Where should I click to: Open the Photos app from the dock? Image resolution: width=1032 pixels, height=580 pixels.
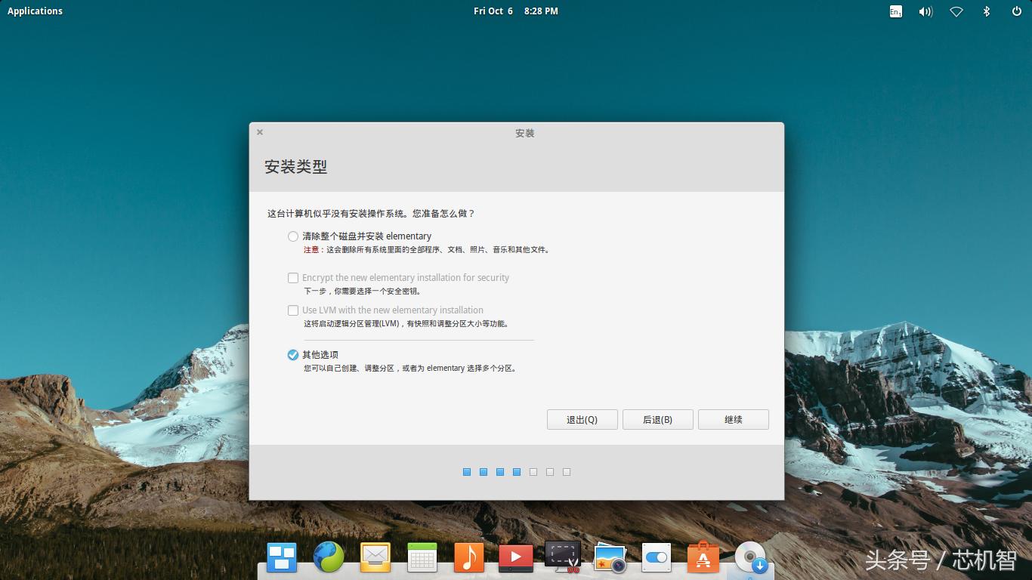609,557
